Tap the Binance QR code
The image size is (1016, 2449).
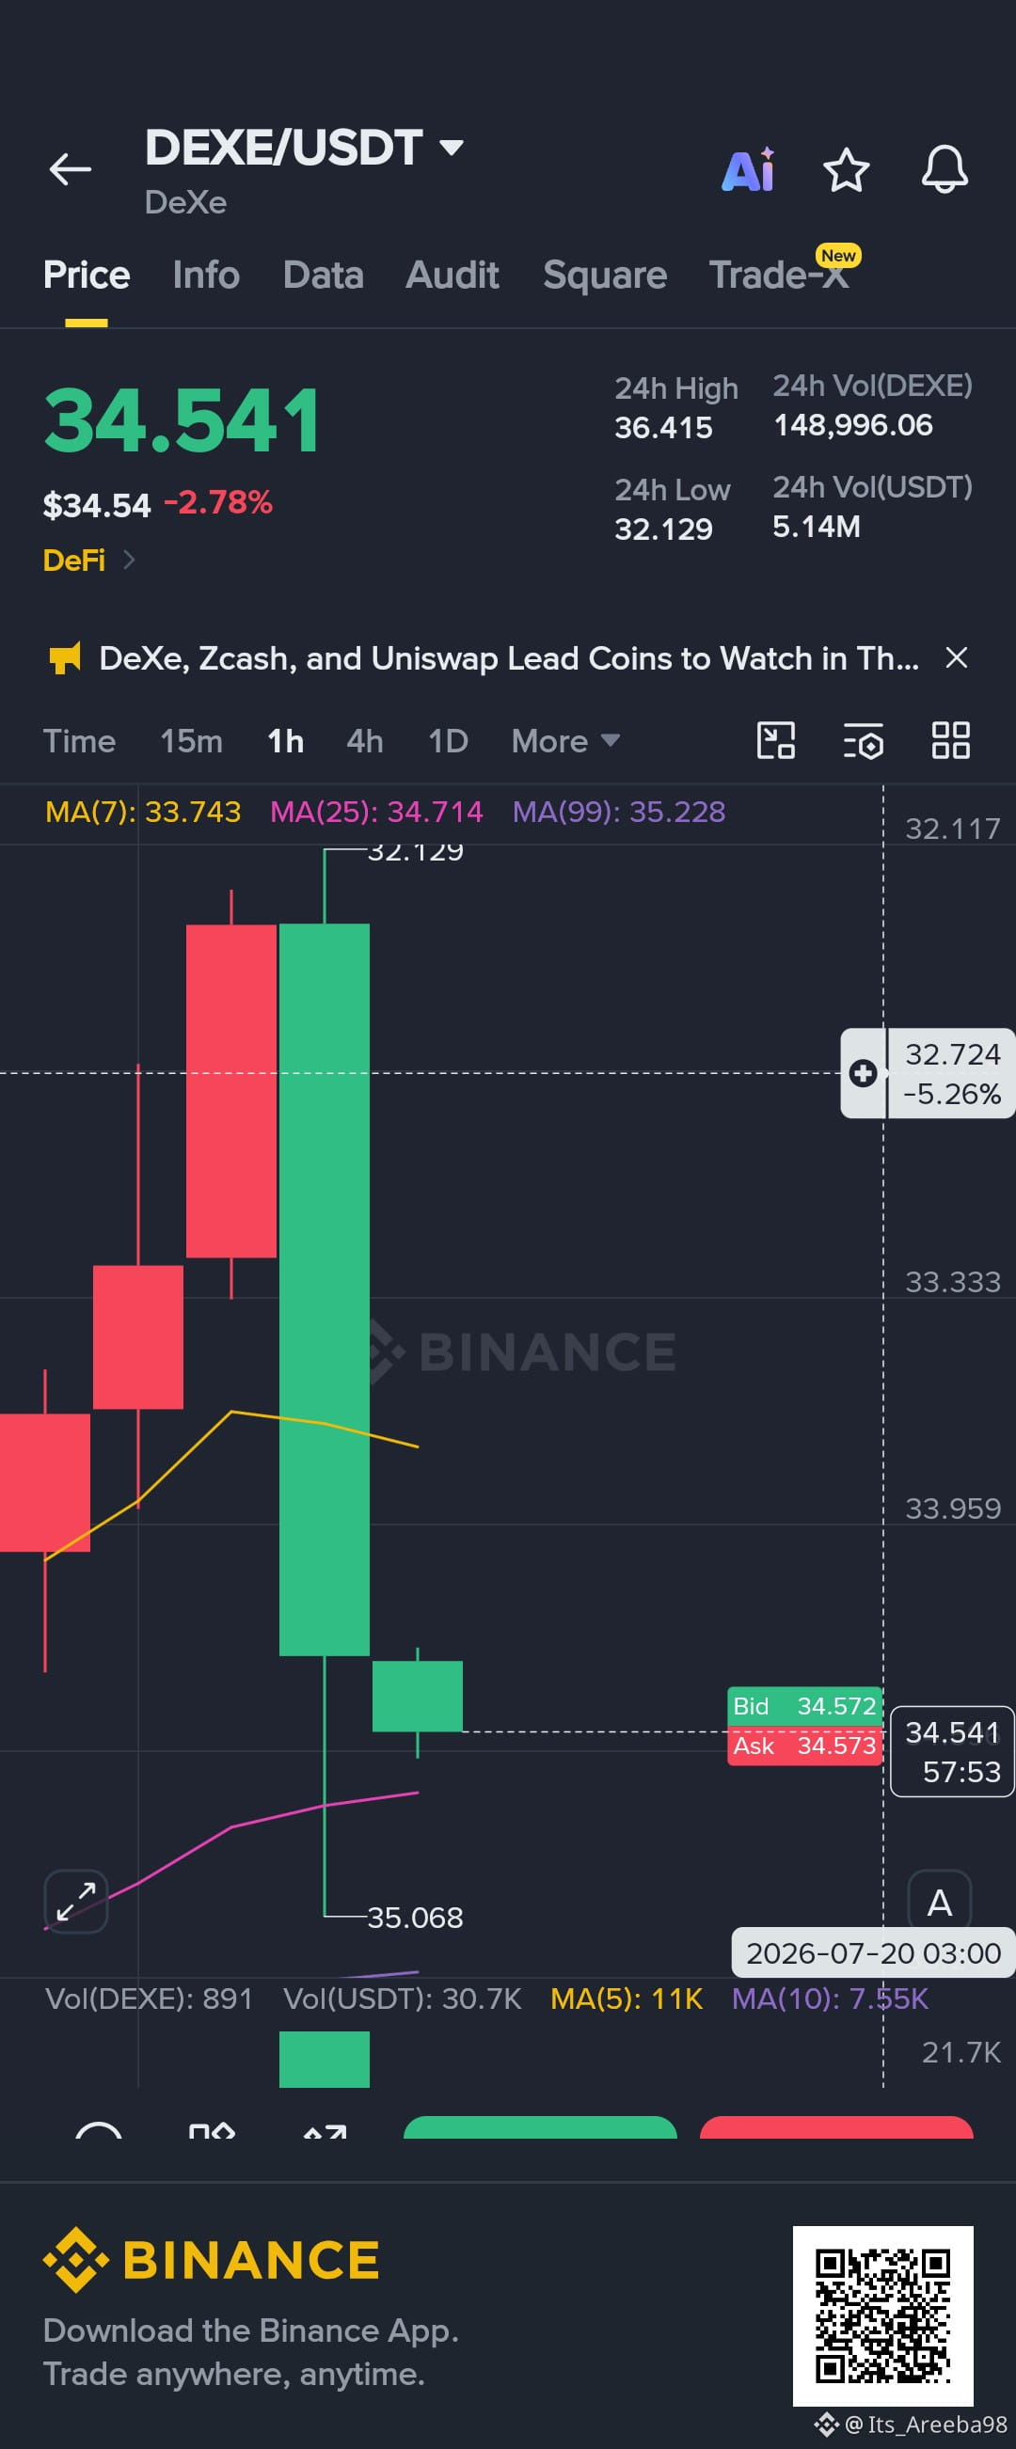(882, 2315)
